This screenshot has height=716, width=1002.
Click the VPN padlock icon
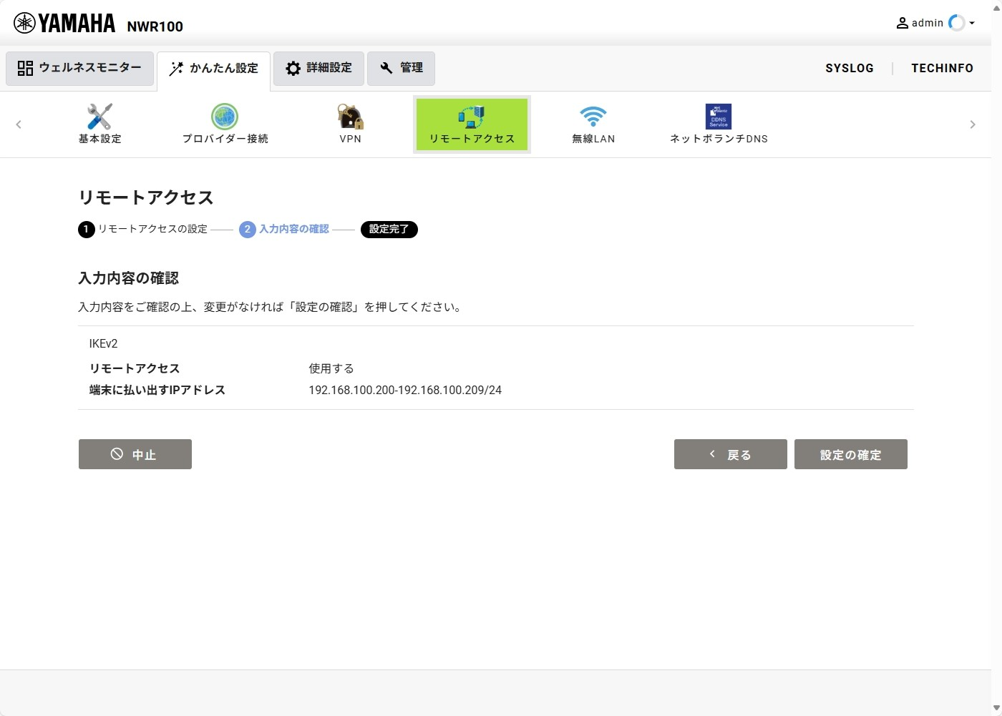[349, 115]
